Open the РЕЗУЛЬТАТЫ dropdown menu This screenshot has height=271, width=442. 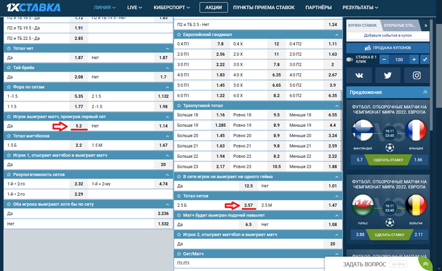[361, 8]
